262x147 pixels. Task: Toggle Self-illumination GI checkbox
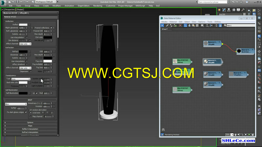pyautogui.click(x=37, y=93)
